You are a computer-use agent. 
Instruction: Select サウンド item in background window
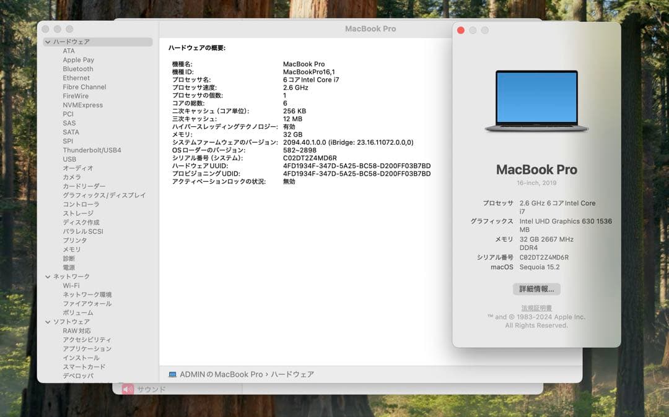[151, 389]
